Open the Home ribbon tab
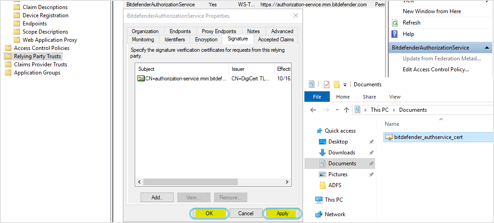Image resolution: width=494 pixels, height=223 pixels. tap(343, 97)
